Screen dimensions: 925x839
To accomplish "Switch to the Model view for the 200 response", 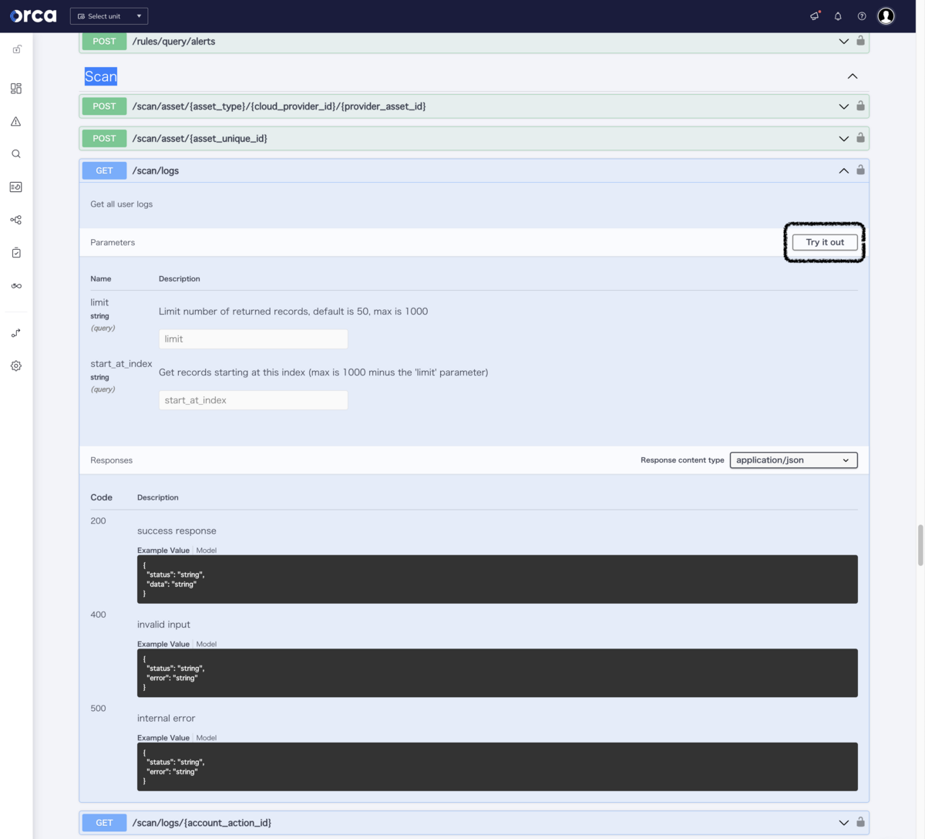I will (x=206, y=550).
